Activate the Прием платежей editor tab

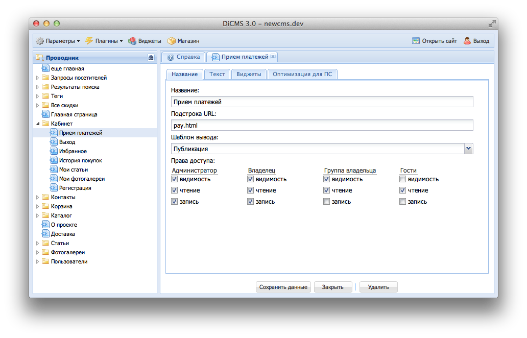tap(242, 57)
